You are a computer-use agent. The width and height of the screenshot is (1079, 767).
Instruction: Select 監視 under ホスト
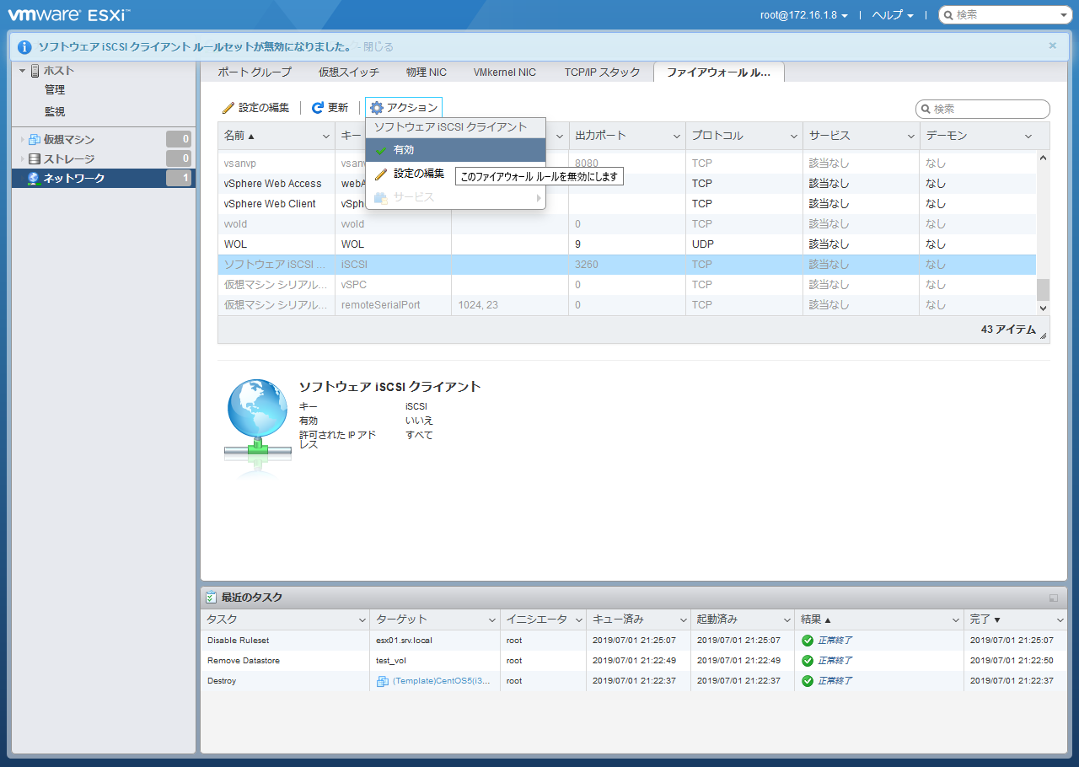tap(55, 111)
